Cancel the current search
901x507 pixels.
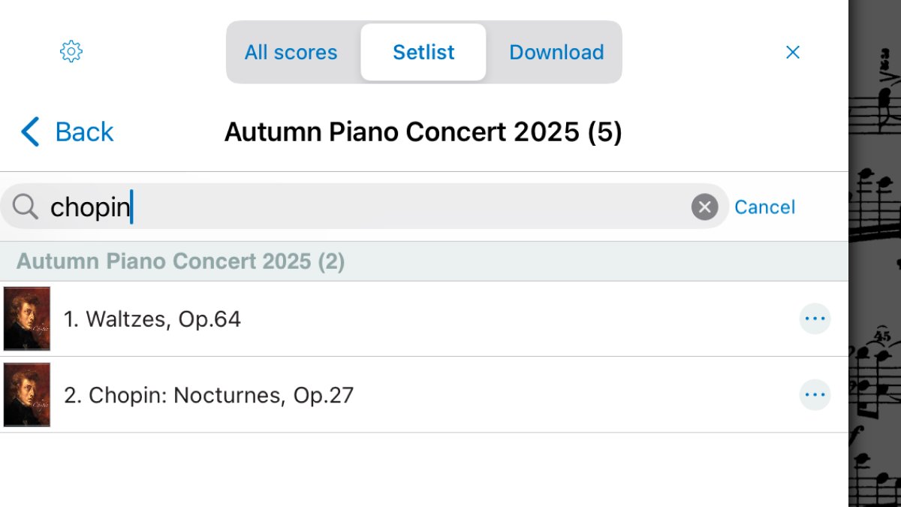[764, 207]
